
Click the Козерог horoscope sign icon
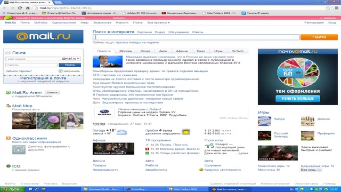coord(209,146)
